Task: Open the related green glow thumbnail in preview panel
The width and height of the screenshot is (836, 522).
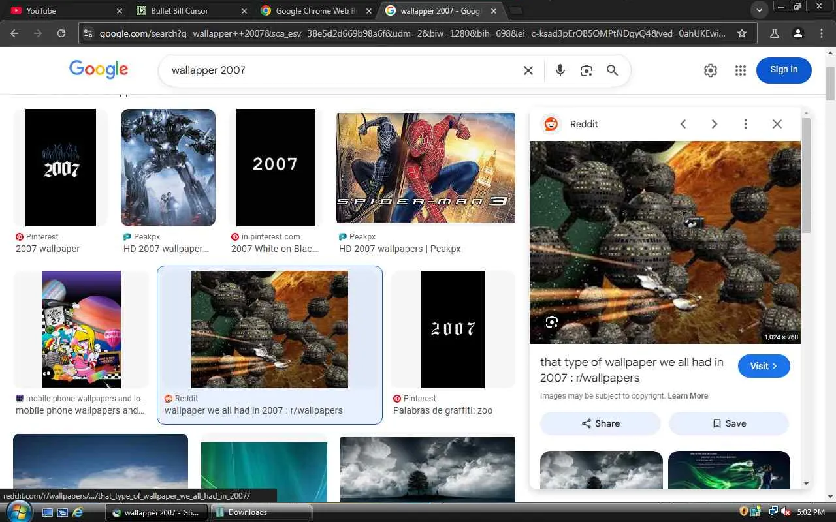Action: (x=729, y=470)
